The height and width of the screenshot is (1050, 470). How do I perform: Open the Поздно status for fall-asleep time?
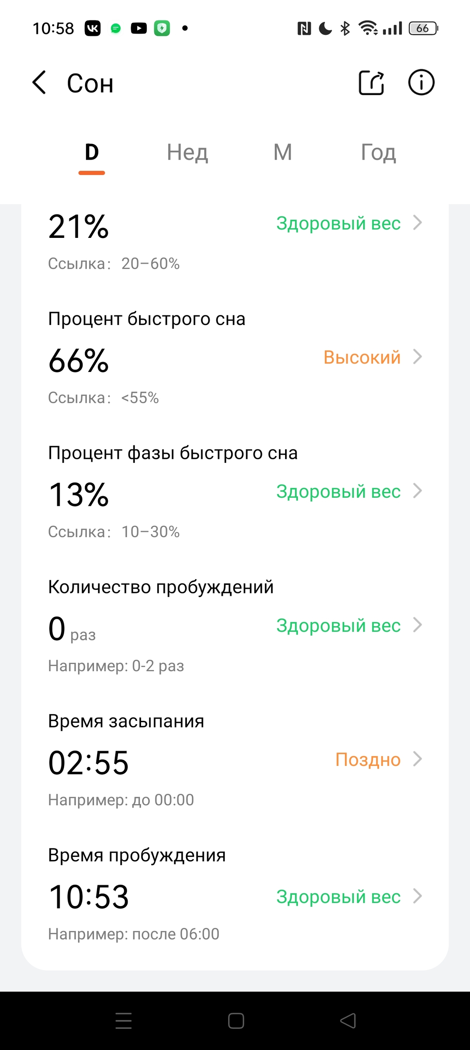368,760
